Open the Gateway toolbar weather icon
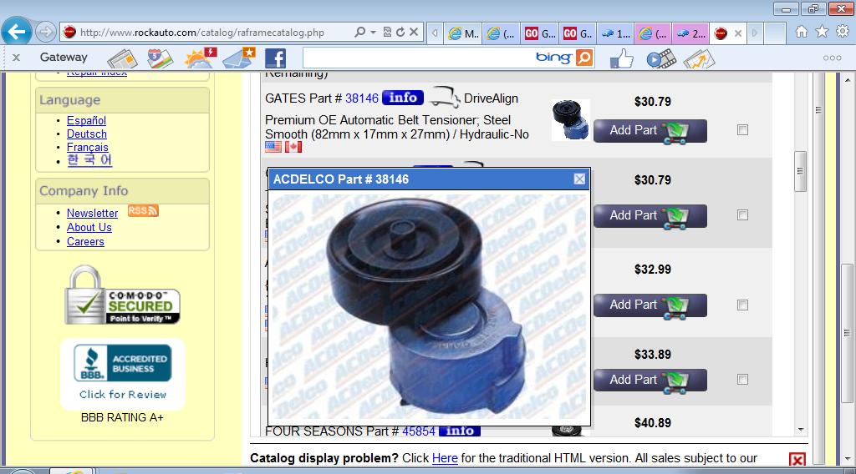The image size is (856, 474). (201, 58)
